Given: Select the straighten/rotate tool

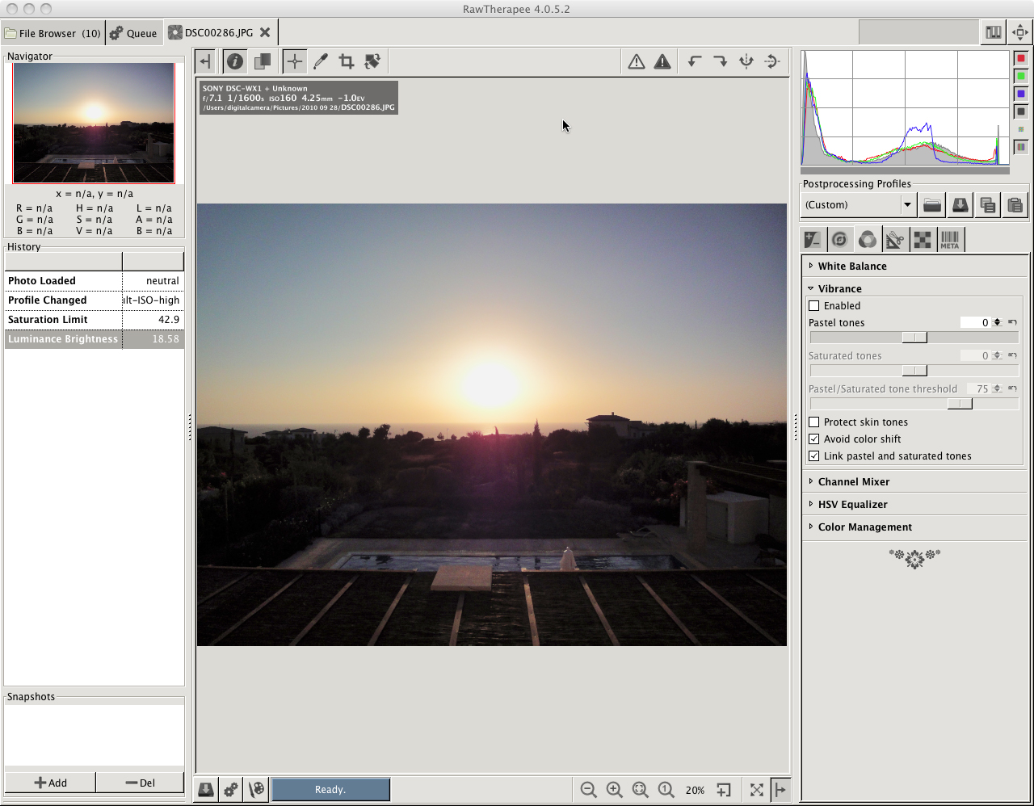Looking at the screenshot, I should point(372,61).
